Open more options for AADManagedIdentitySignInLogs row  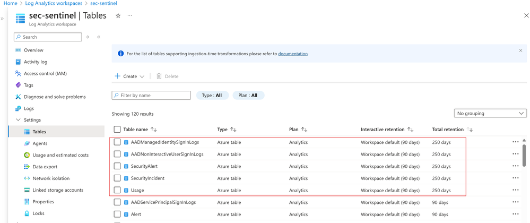click(x=516, y=142)
